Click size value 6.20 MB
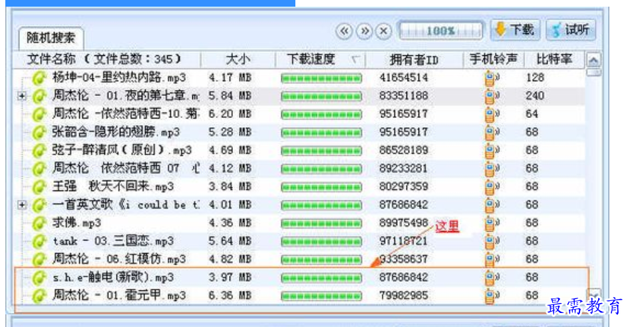This screenshot has height=327, width=628. 230,114
